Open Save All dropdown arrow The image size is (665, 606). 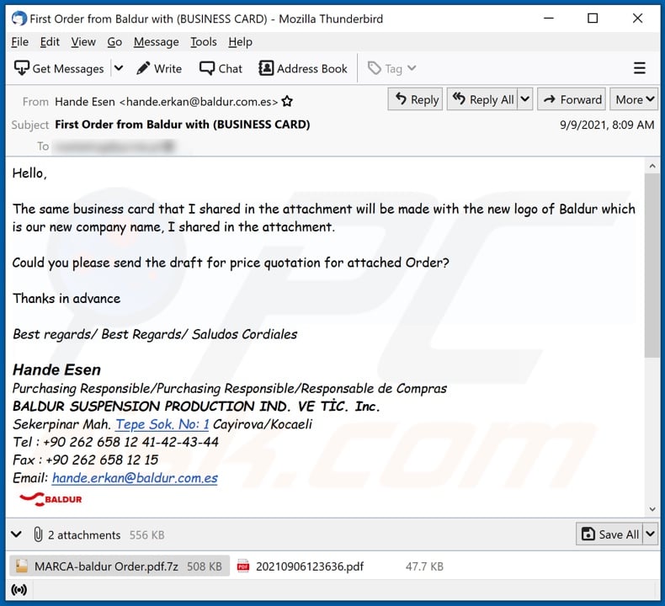[651, 534]
